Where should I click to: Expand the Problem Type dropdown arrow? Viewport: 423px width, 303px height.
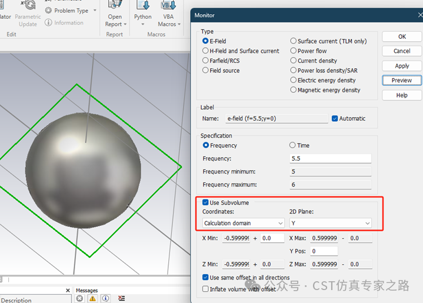[x=95, y=11]
